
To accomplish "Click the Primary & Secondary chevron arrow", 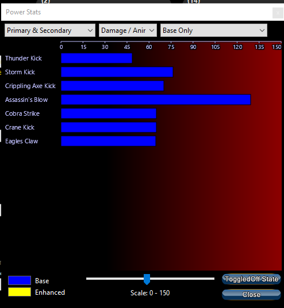I will (x=90, y=31).
